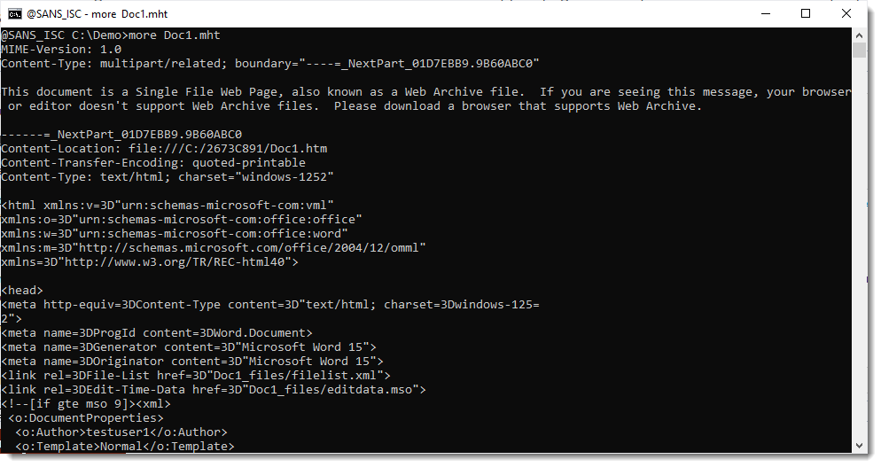The width and height of the screenshot is (881, 467).
Task: Click the window title "@SANS_ISC - more Doc1.mht"
Action: click(98, 14)
